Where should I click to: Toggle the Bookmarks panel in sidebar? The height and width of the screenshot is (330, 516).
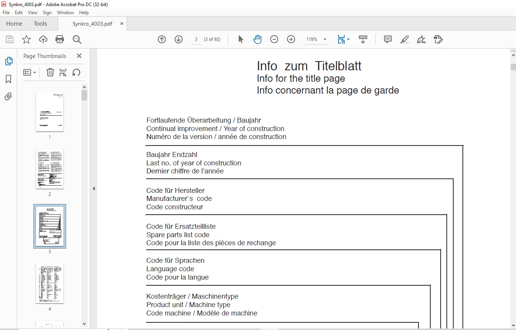[x=8, y=79]
